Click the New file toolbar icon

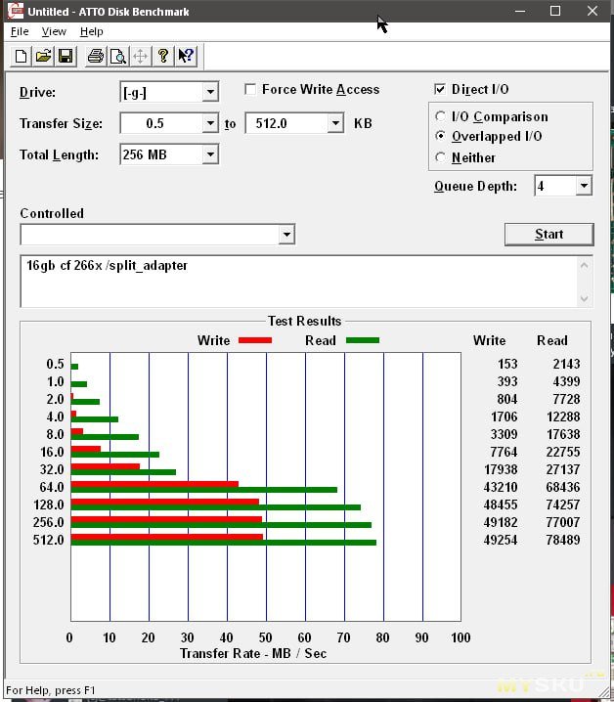coord(21,56)
